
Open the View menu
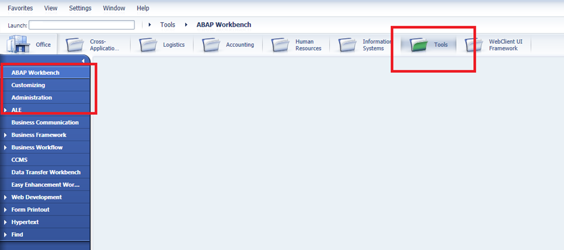(51, 8)
